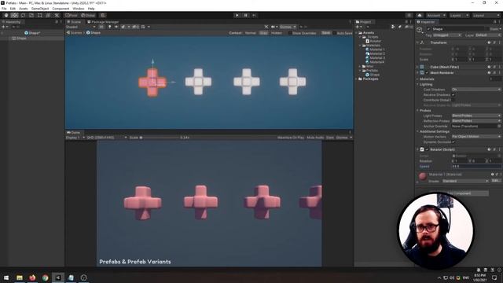Click the Speed input field
Image resolution: width=503 pixels, height=283 pixels.
476,166
